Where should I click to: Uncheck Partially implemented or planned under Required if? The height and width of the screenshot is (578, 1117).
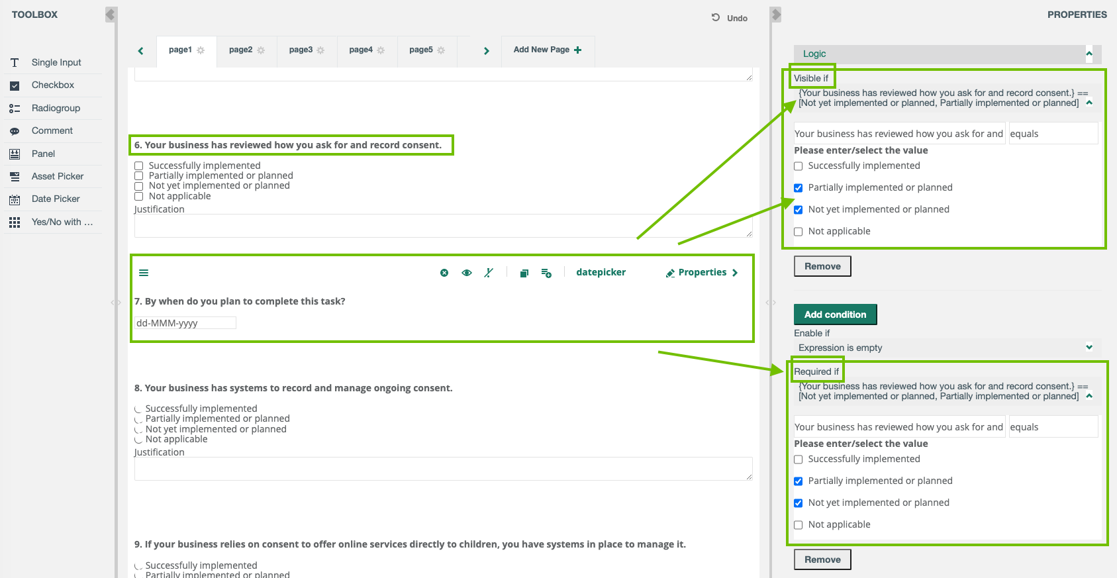coord(799,481)
